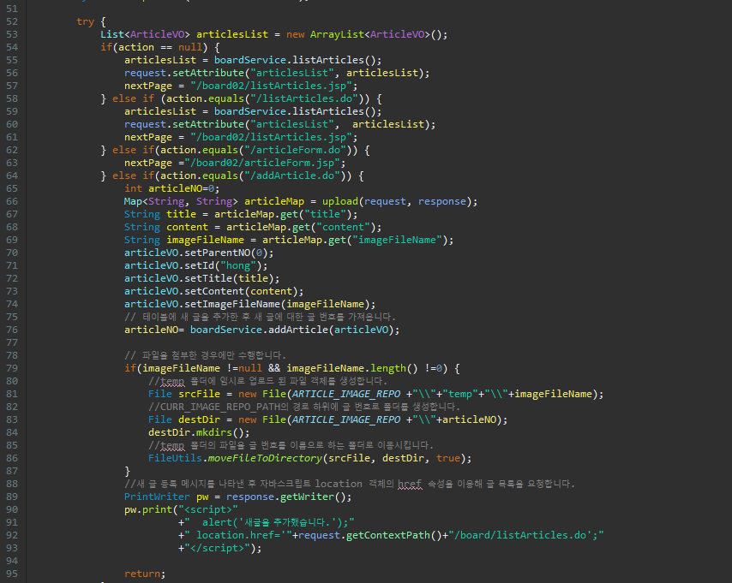
Task: Click 'ARTICLE_IMAGE_REPO' constant on line 81
Action: (x=346, y=394)
